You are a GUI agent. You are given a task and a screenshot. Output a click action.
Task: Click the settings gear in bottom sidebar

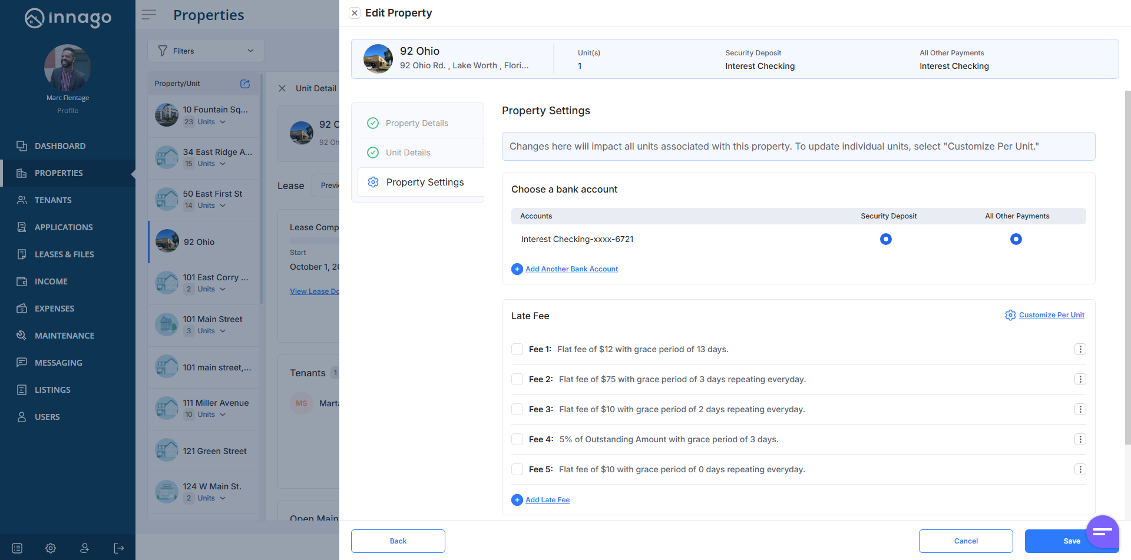coord(51,548)
